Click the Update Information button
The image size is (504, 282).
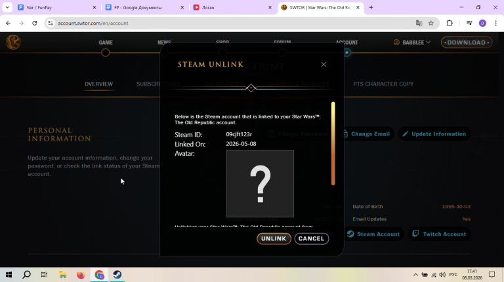tap(434, 134)
